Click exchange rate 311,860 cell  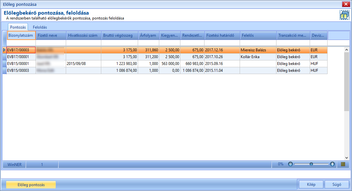point(148,50)
